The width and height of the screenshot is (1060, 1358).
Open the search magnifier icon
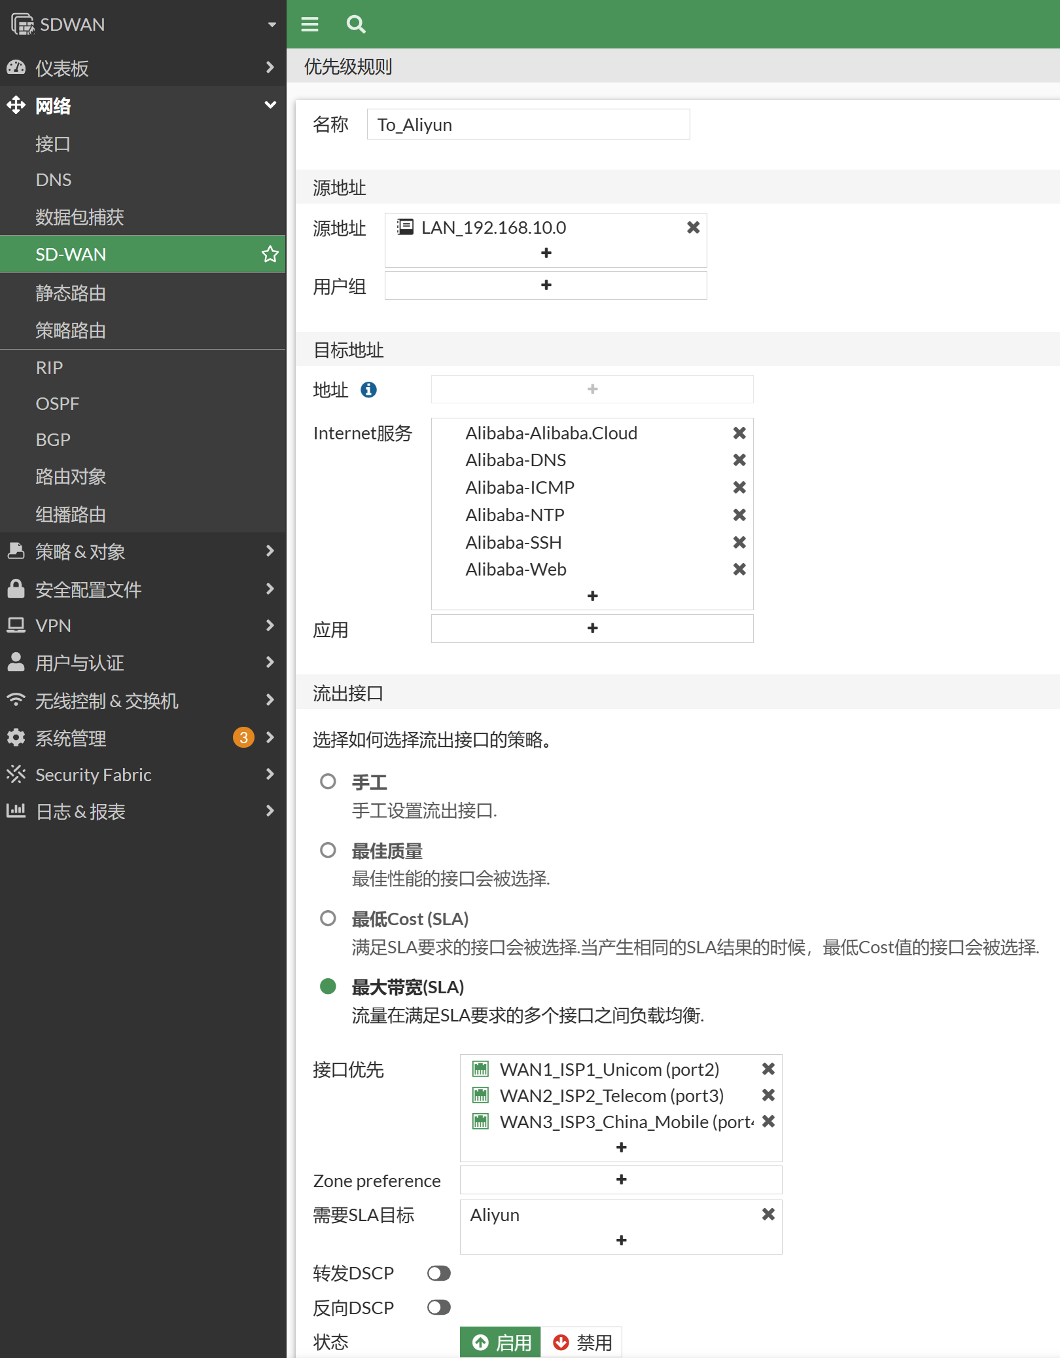(355, 24)
